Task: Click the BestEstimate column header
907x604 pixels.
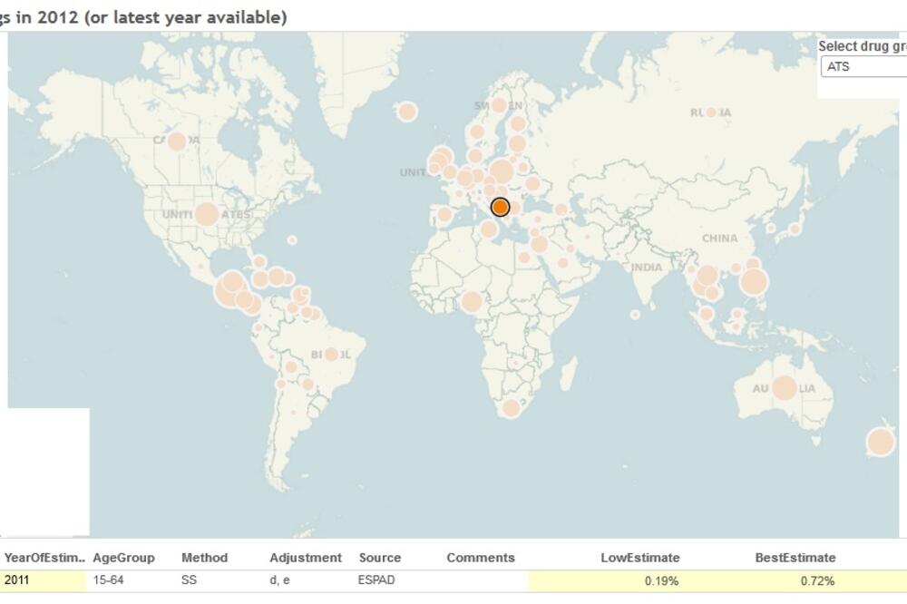Action: (x=795, y=558)
